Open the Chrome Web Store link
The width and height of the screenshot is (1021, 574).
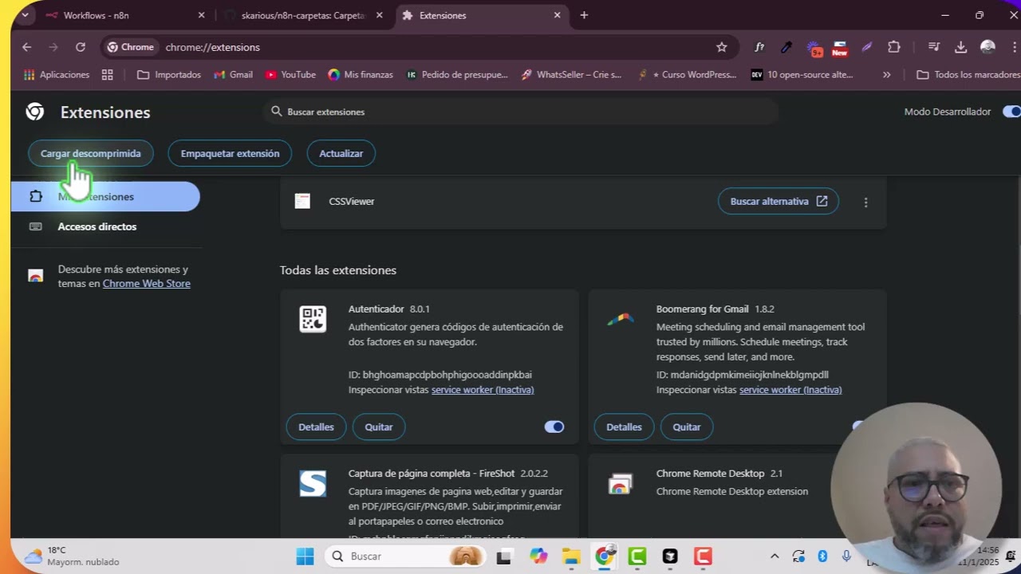tap(147, 284)
